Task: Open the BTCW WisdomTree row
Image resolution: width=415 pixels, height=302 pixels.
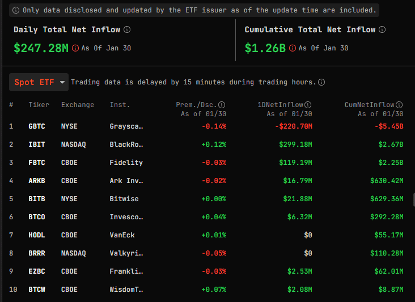Action: point(206,290)
